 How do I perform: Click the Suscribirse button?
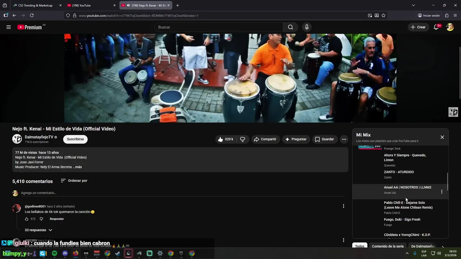[75, 139]
